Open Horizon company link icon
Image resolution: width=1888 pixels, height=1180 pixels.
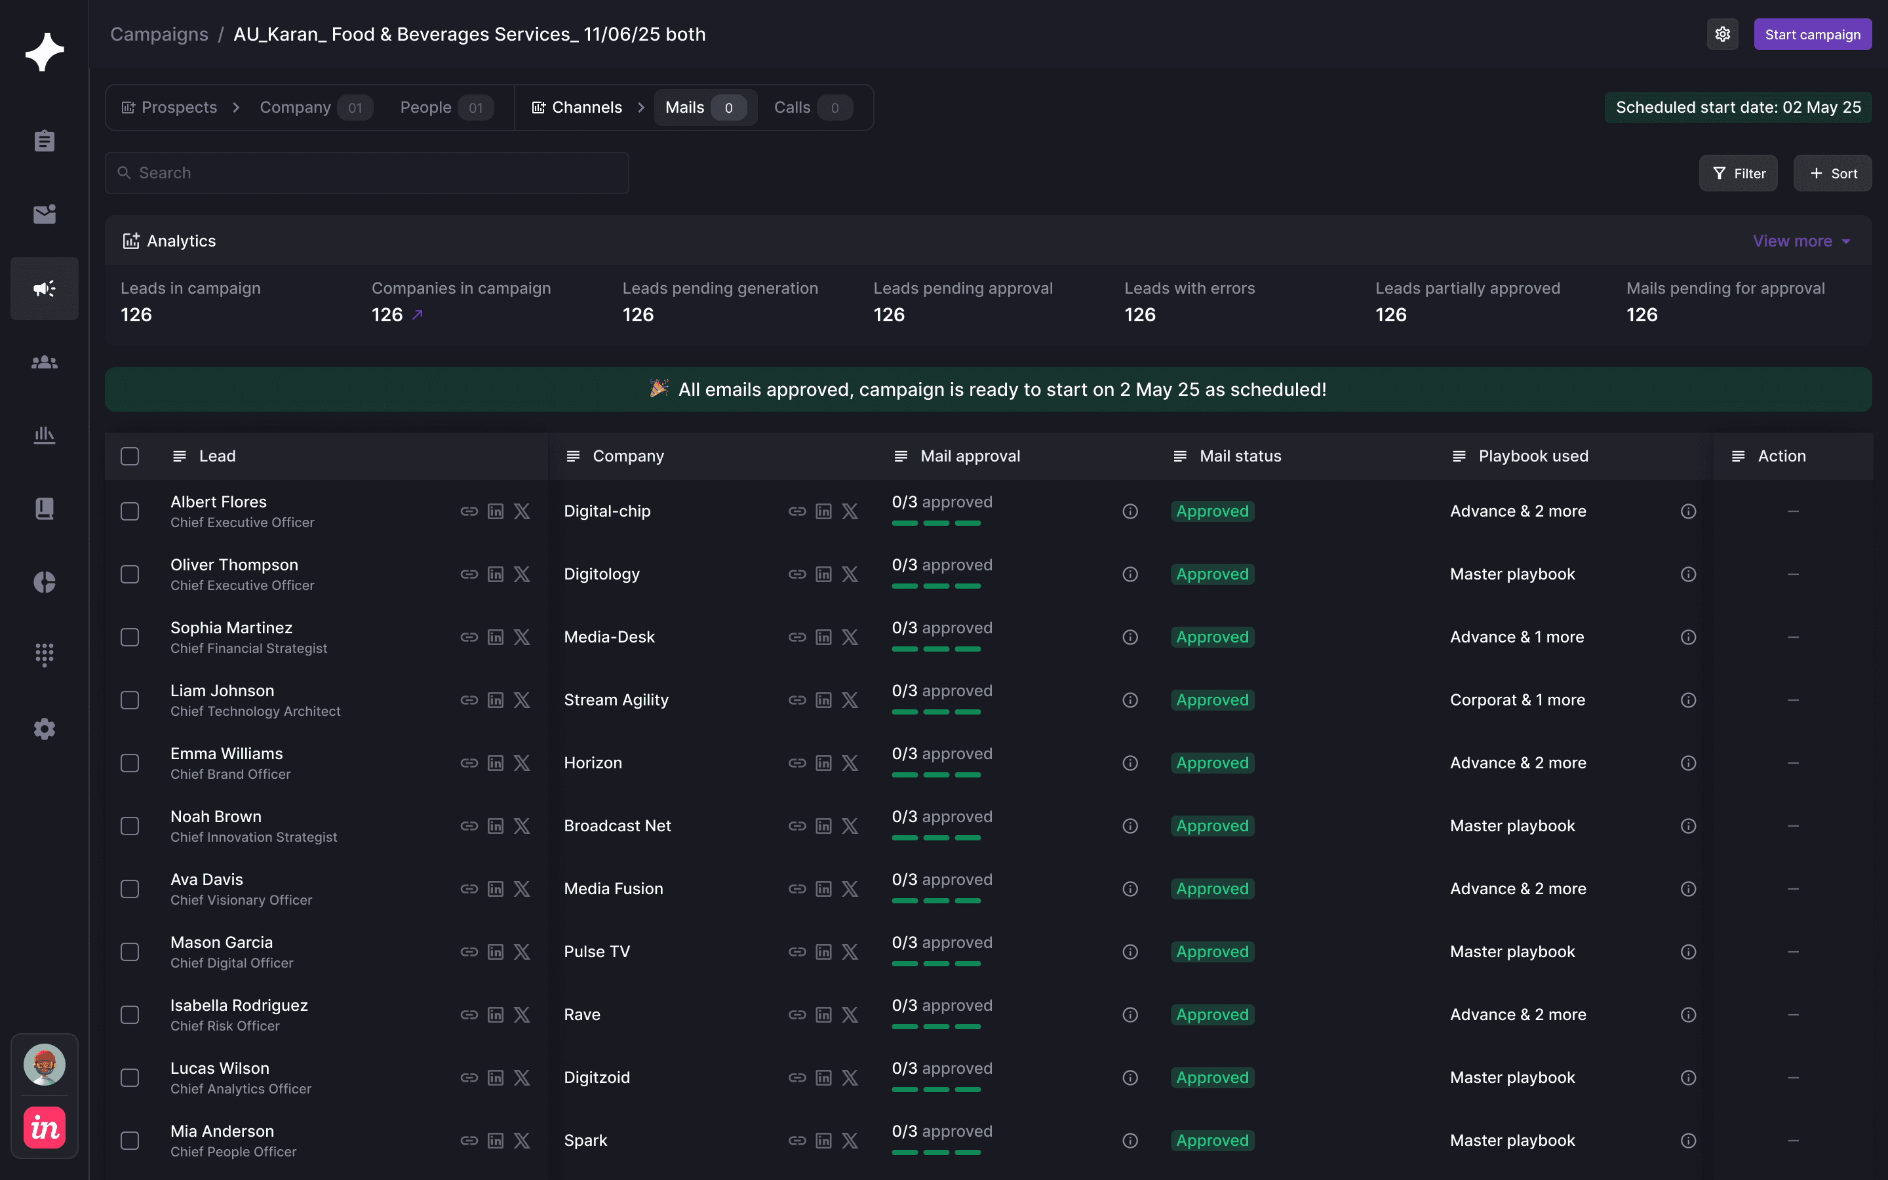pos(797,763)
